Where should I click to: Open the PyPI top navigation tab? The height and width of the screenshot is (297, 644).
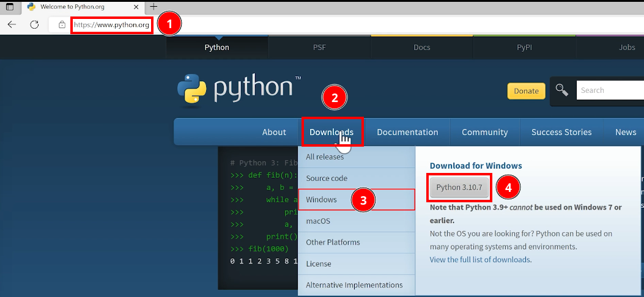click(525, 47)
